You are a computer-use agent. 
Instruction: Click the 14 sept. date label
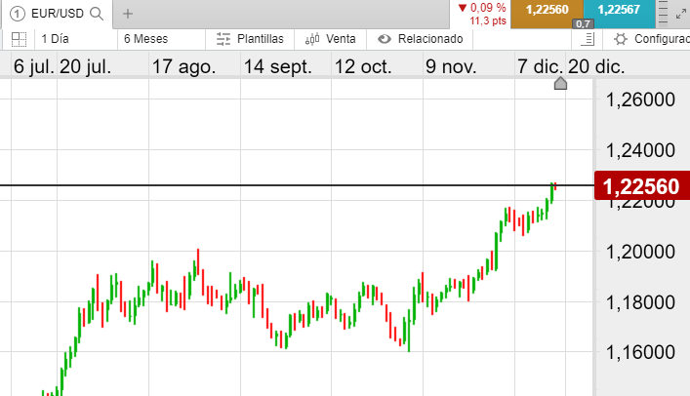tap(278, 67)
